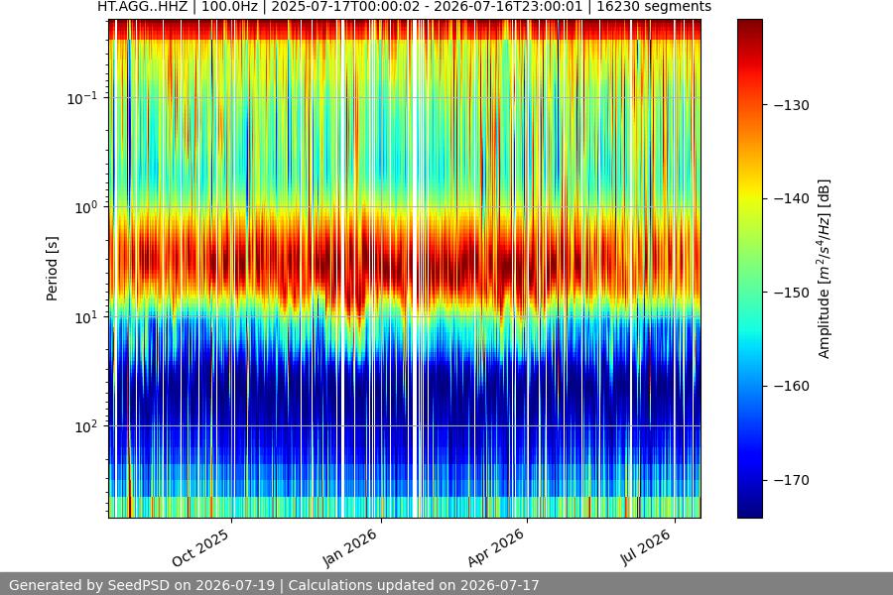Click the amplitude colorbar gradient strip

pos(749,269)
